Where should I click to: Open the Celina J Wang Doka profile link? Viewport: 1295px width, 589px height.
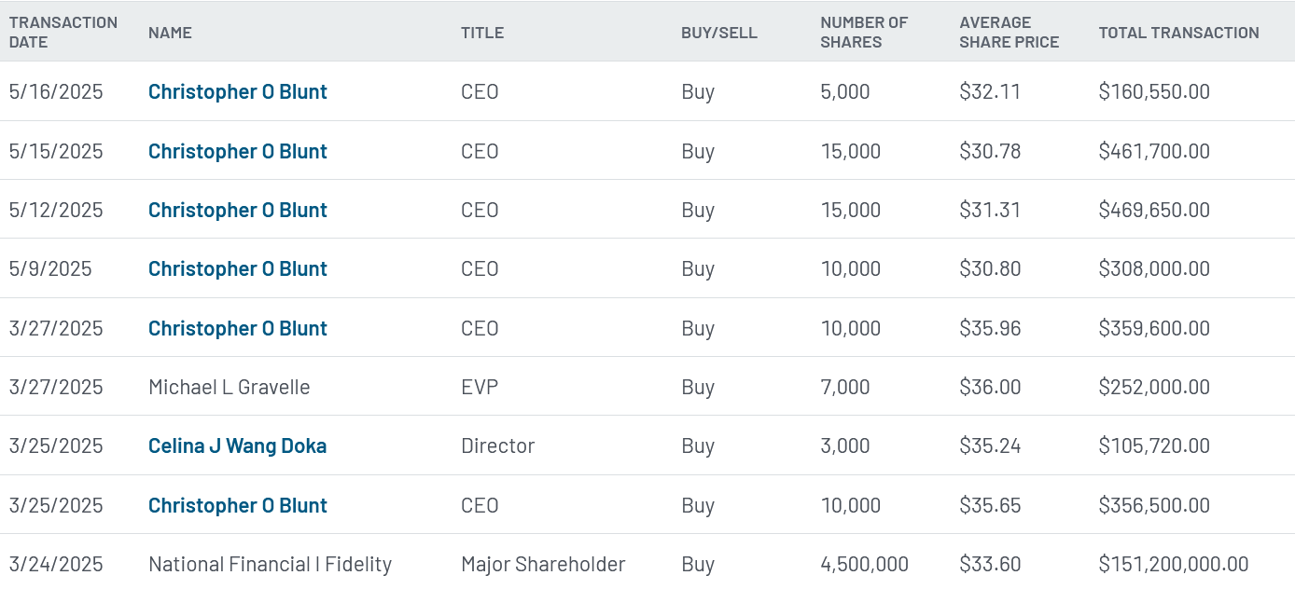click(237, 445)
